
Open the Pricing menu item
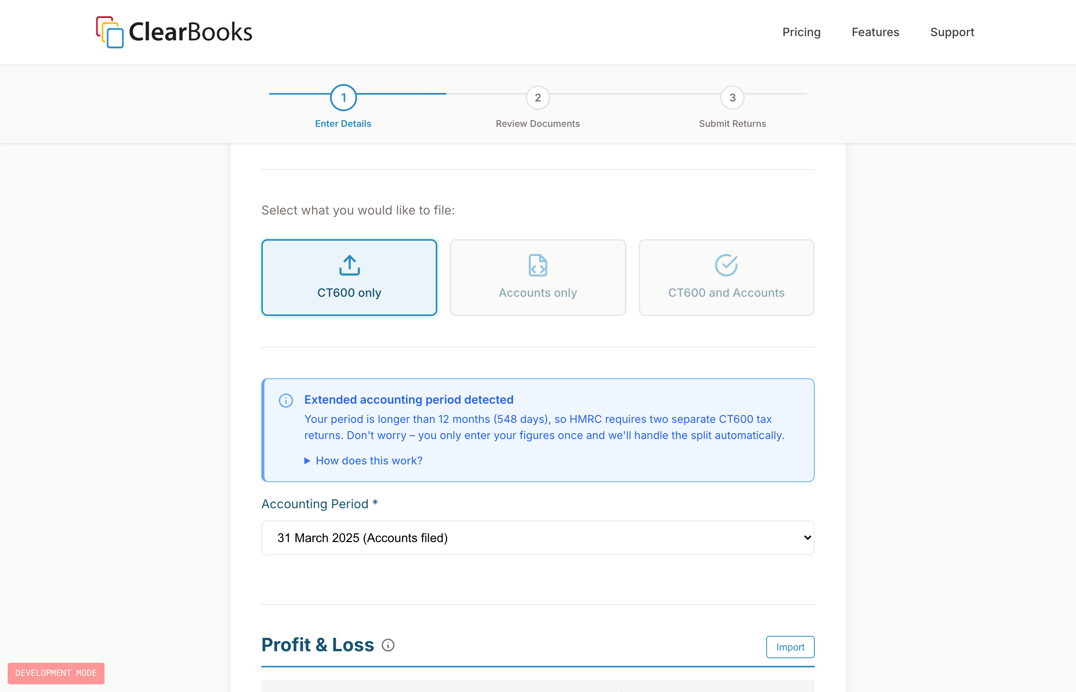[802, 32]
